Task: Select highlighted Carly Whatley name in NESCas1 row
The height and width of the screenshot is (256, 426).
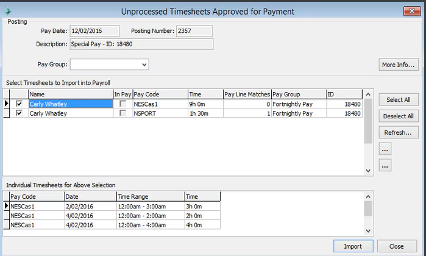Action: [71, 104]
